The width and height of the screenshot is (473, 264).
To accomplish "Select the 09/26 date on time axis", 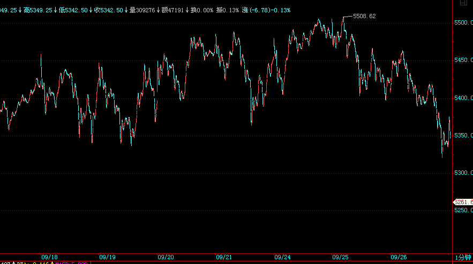I will click(399, 257).
